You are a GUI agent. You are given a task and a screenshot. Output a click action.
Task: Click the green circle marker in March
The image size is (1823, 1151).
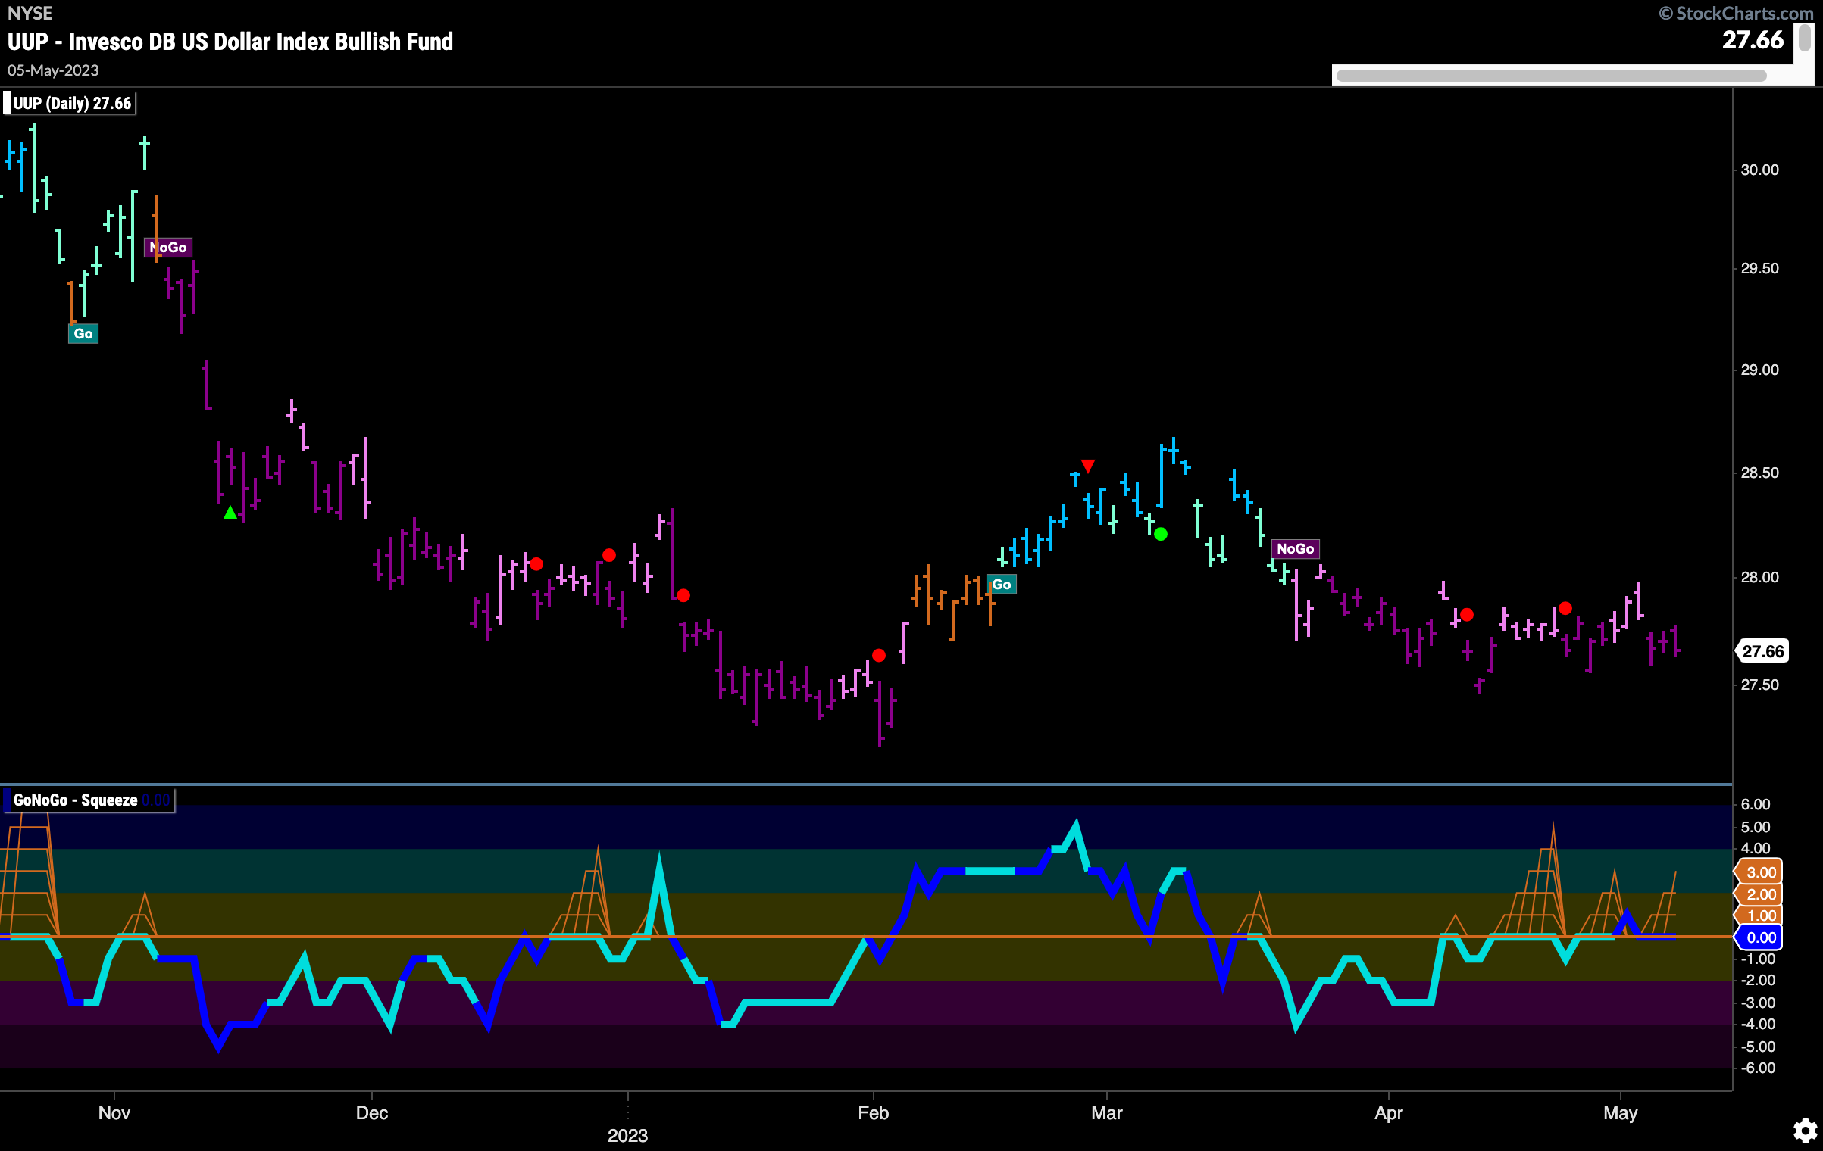[1161, 534]
